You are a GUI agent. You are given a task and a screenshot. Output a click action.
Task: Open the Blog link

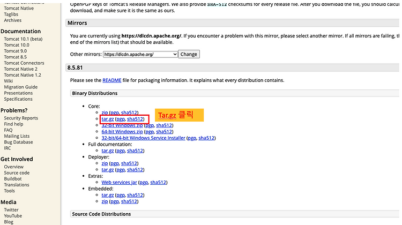click(x=9, y=222)
